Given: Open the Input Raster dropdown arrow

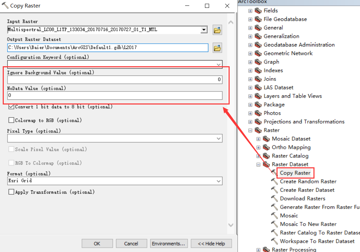Looking at the screenshot, I should pos(204,30).
